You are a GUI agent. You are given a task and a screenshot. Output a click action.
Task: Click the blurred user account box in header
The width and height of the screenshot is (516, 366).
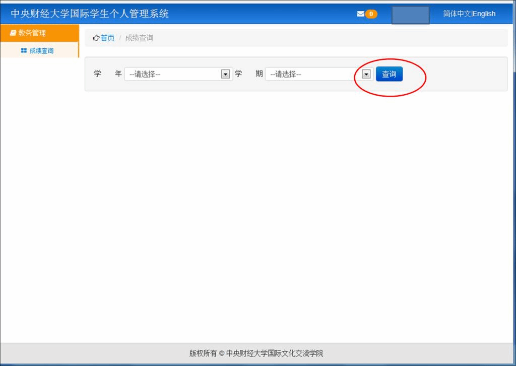coord(410,15)
